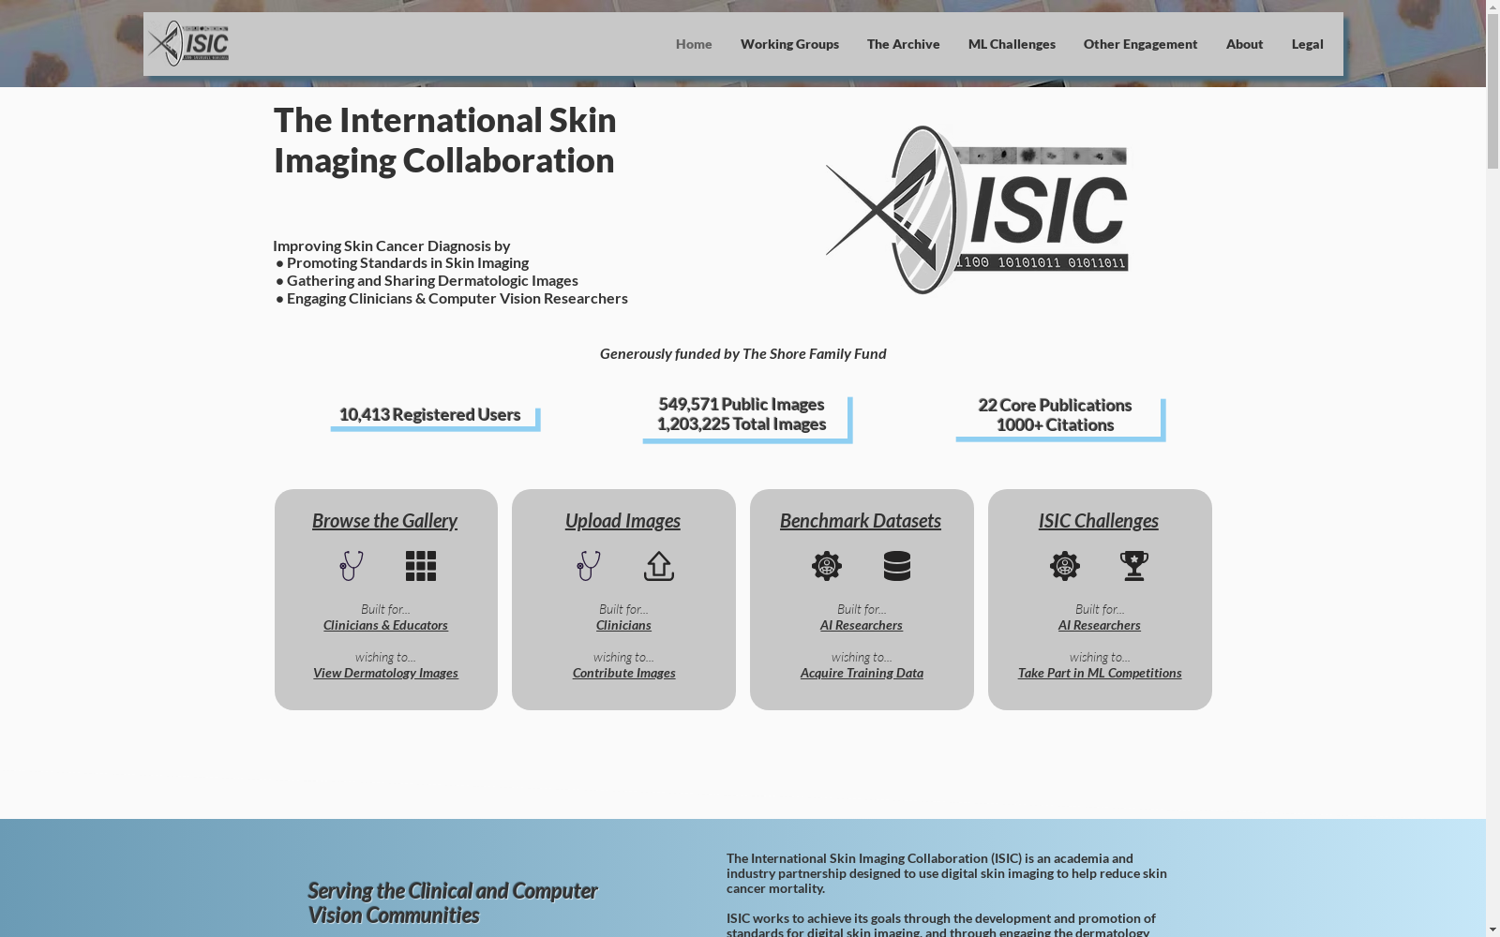Click the trophy icon under ISIC Challenges
Image resolution: width=1500 pixels, height=937 pixels.
pyautogui.click(x=1134, y=566)
